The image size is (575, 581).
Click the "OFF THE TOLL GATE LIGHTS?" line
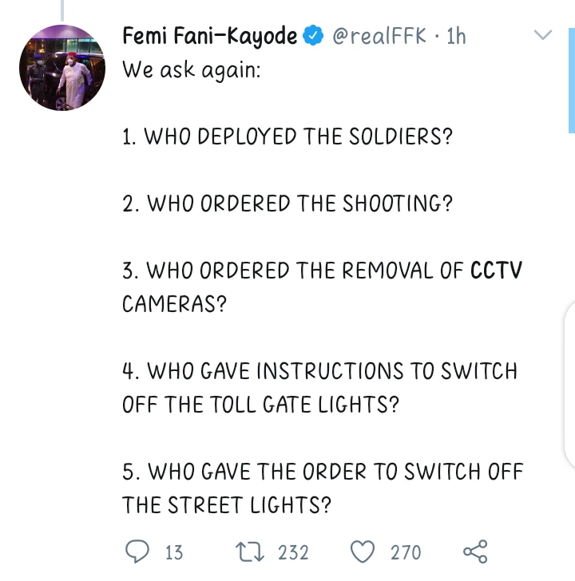(x=260, y=405)
